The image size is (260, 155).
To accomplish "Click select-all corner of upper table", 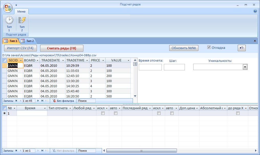I will pos(5,60).
